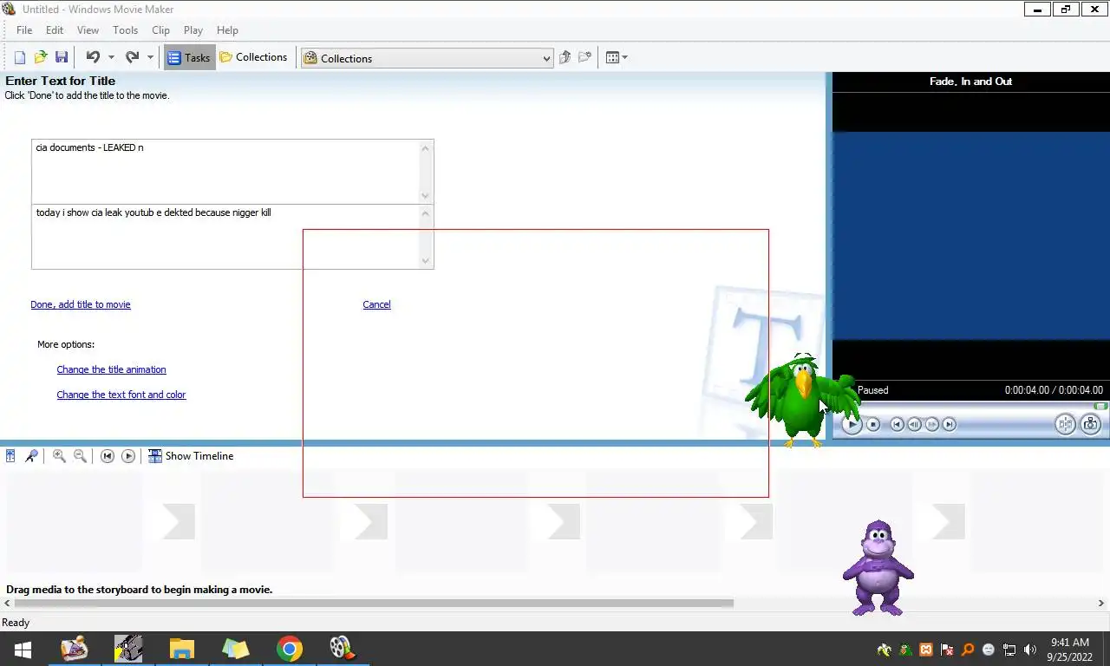
Task: Redo the last undone action
Action: click(132, 57)
